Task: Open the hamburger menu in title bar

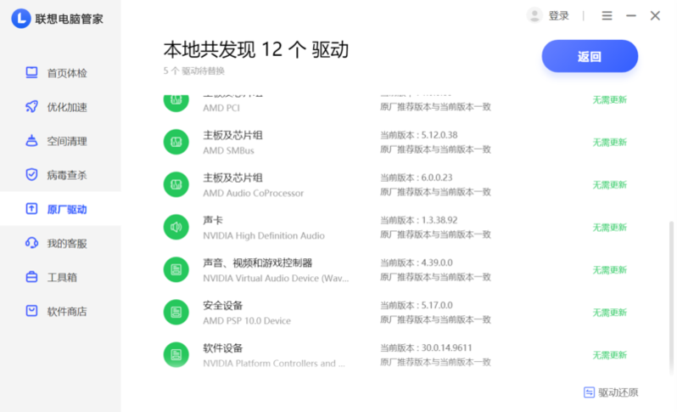Action: pyautogui.click(x=607, y=15)
